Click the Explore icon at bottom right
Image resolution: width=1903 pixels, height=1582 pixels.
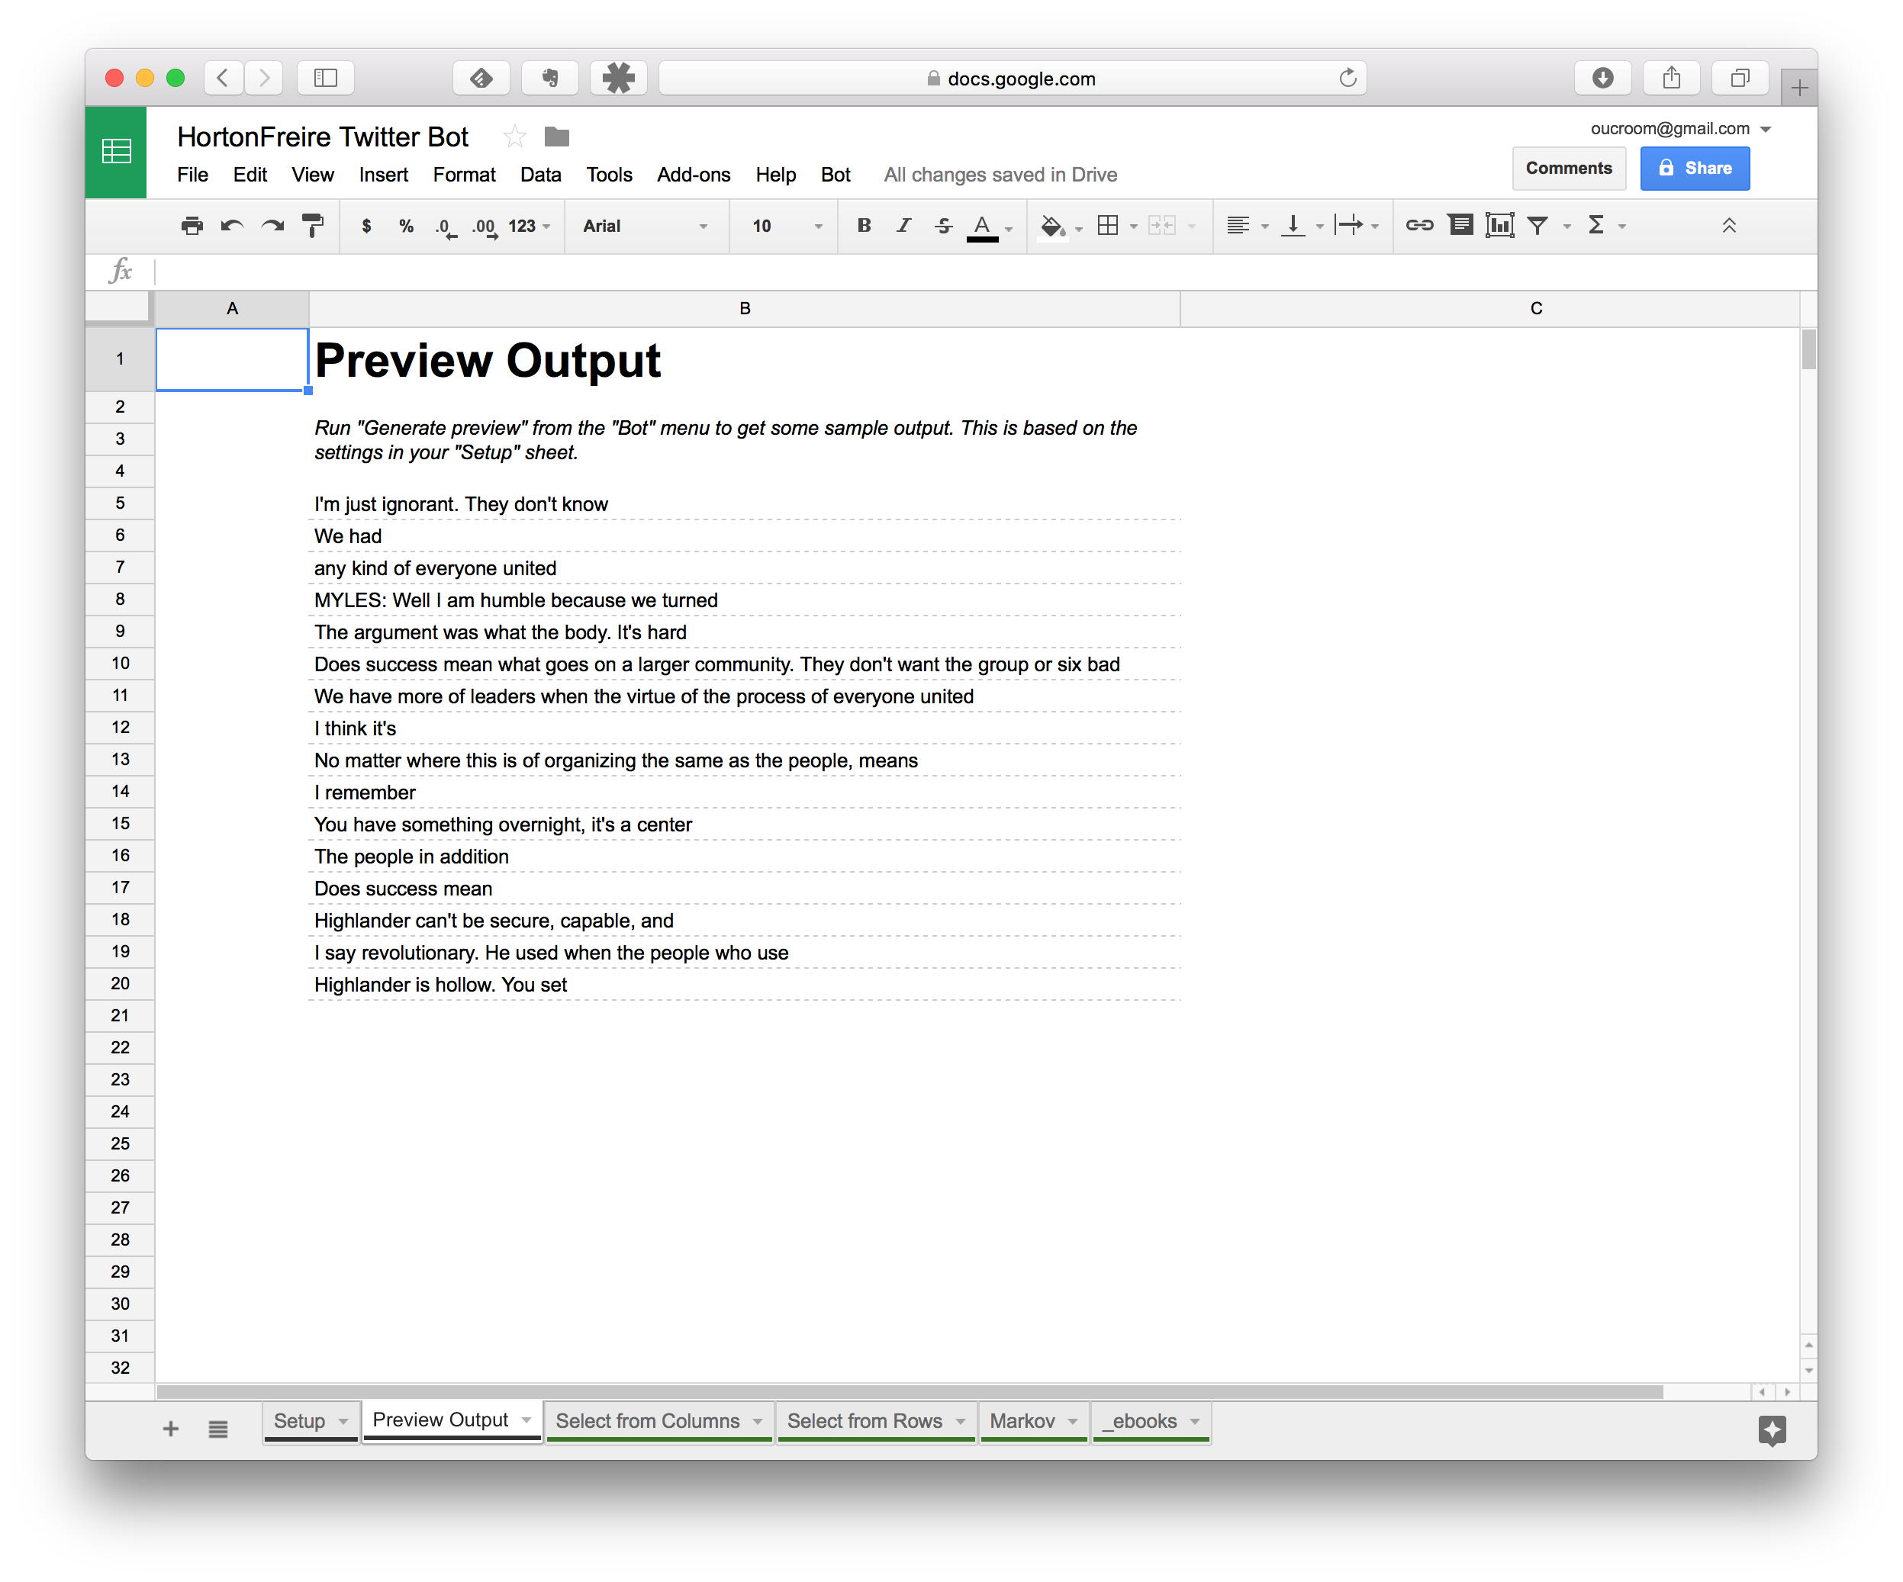pyautogui.click(x=1773, y=1432)
